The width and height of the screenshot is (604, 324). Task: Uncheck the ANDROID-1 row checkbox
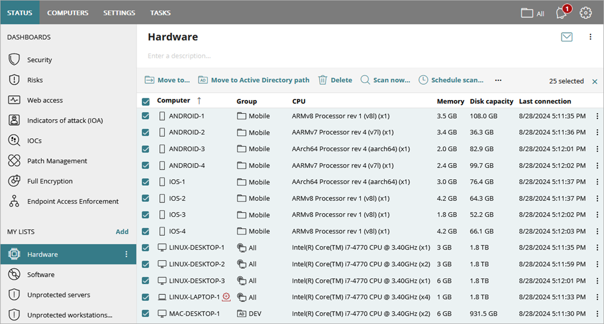146,116
